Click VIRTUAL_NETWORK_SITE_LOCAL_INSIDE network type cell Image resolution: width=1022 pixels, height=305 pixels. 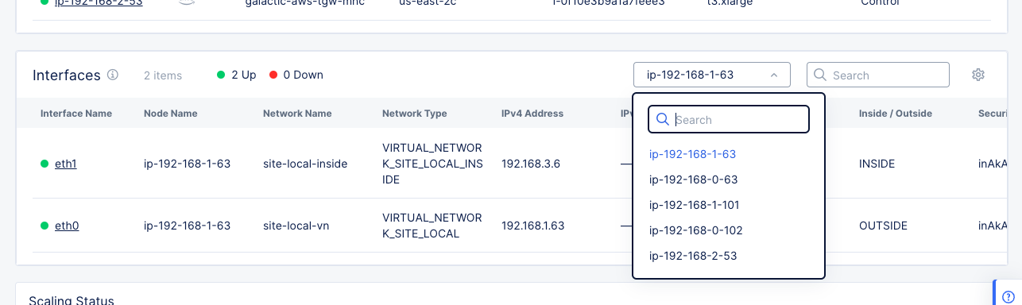click(432, 164)
